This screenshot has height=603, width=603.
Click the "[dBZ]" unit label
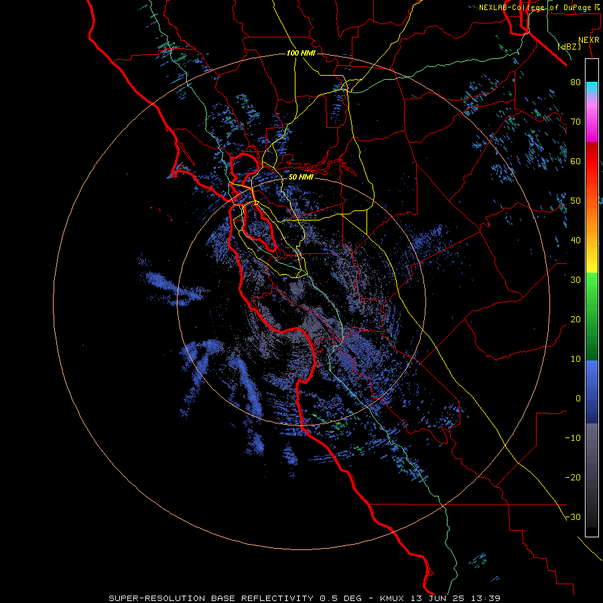[569, 47]
